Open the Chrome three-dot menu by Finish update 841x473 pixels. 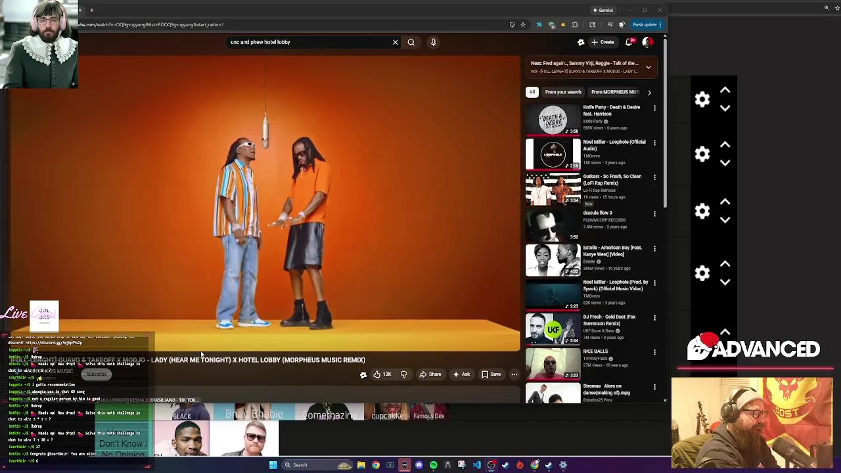660,25
